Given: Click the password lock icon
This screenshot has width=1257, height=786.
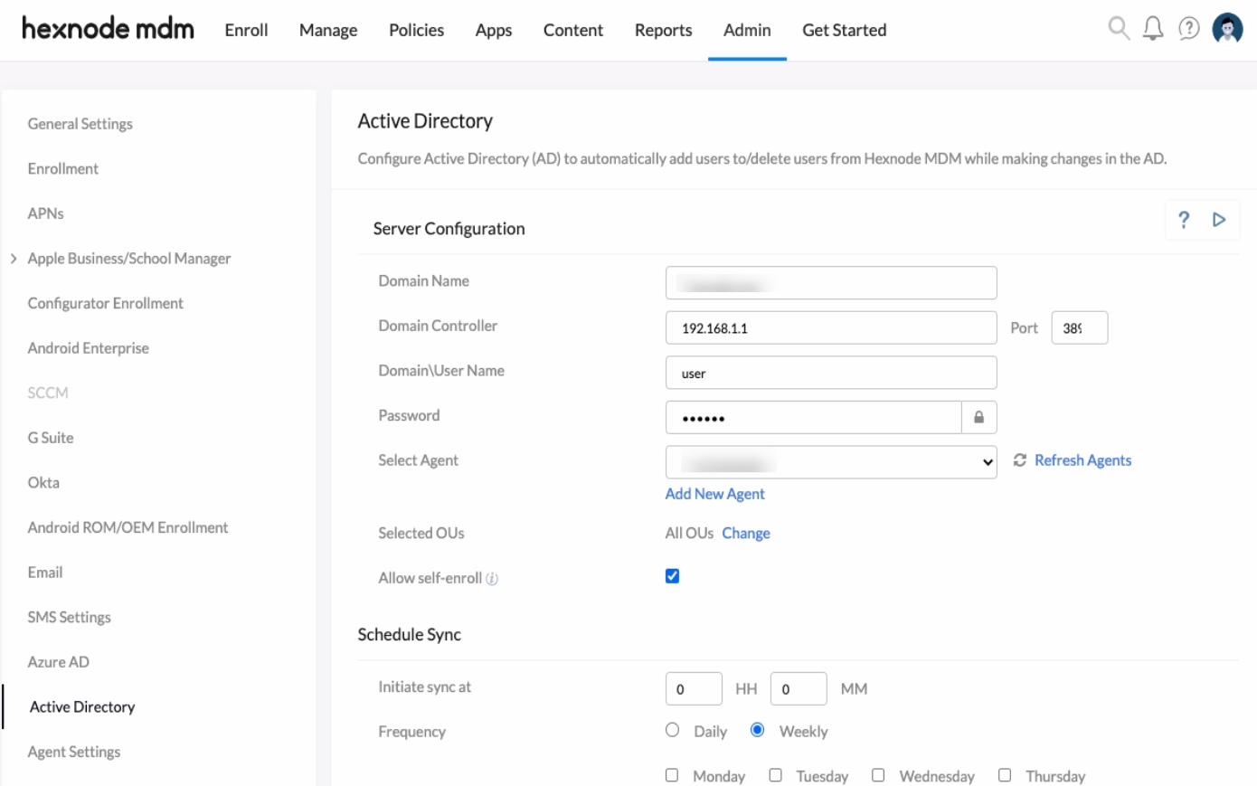Looking at the screenshot, I should point(978,418).
